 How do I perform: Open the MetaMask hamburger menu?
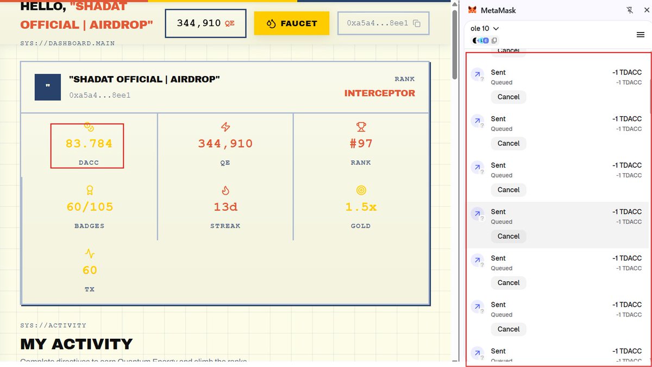(x=641, y=35)
